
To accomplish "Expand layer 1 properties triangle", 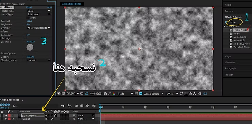I will click(6, 115).
